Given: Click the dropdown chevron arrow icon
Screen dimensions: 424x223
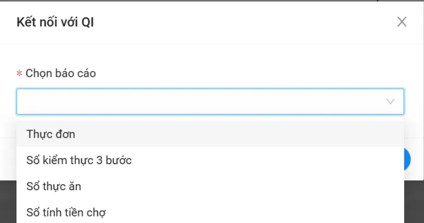Looking at the screenshot, I should click(x=391, y=102).
